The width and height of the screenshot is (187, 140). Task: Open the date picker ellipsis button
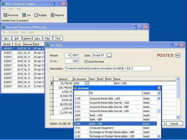tap(109, 56)
